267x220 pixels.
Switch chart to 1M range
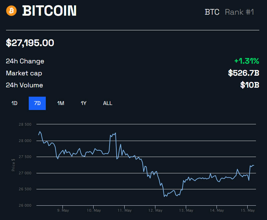pyautogui.click(x=60, y=103)
